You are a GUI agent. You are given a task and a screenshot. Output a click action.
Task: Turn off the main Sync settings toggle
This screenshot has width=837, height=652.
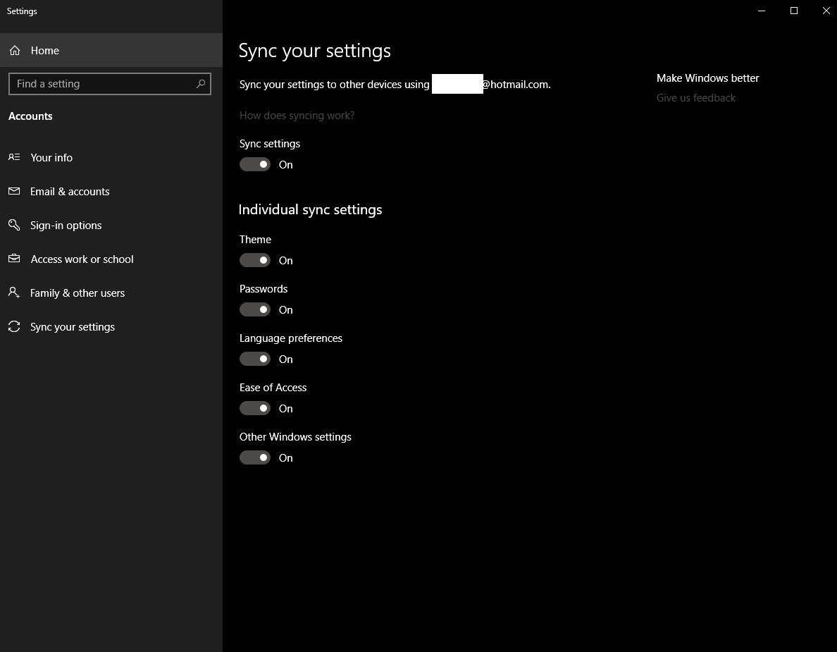coord(255,164)
